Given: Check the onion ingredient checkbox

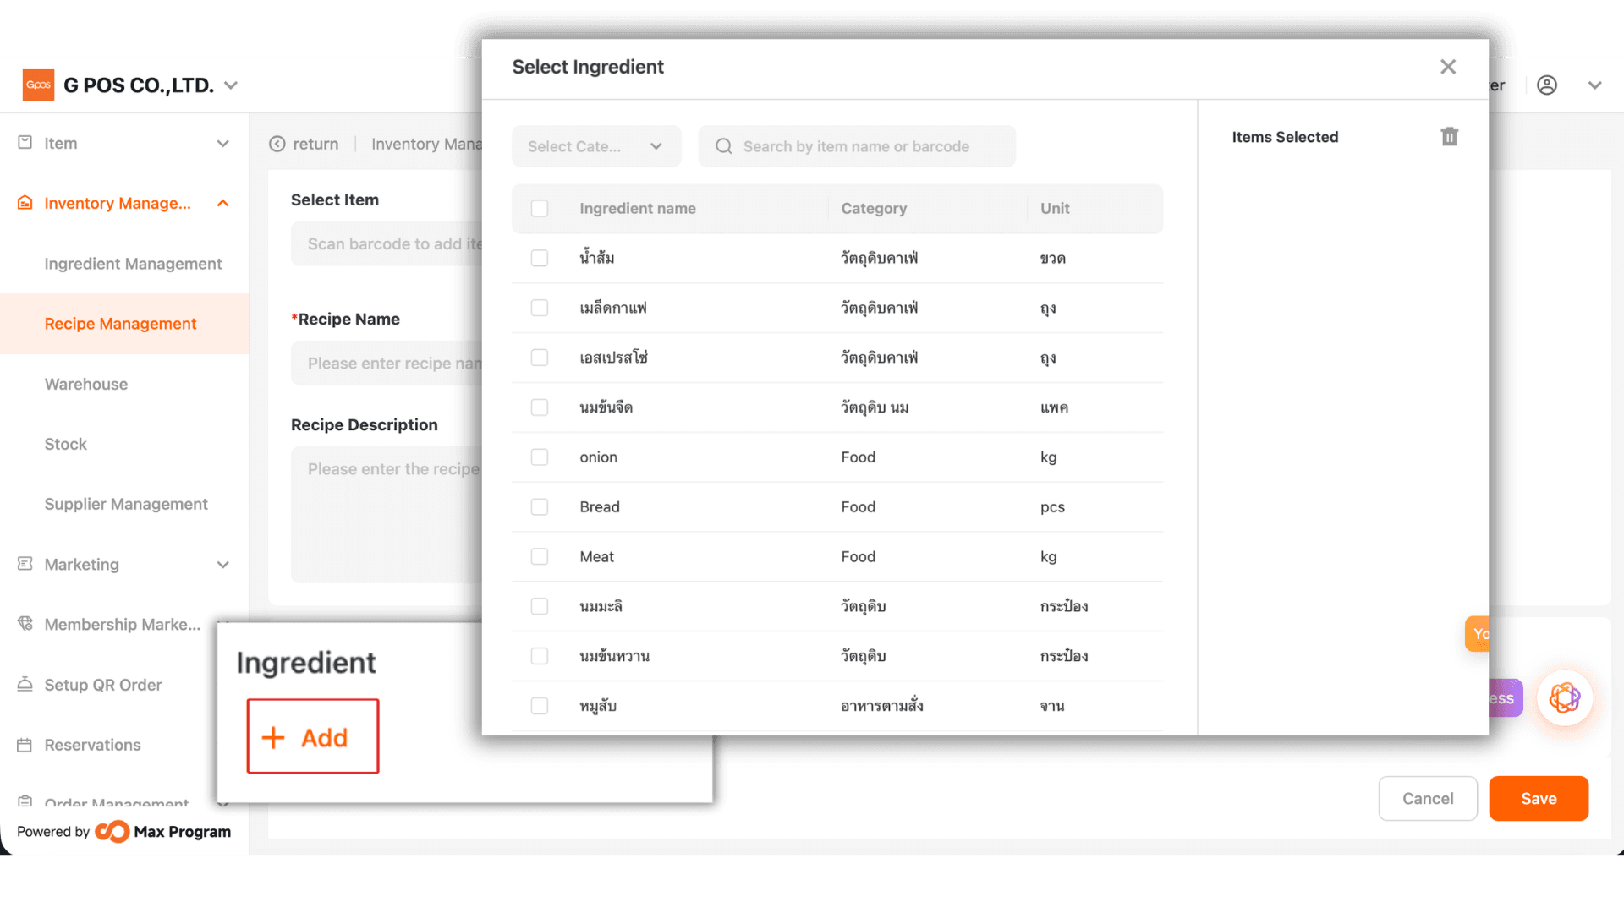Looking at the screenshot, I should tap(540, 457).
